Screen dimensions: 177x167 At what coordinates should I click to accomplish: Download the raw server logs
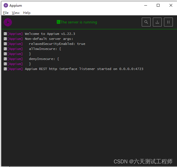coord(157,22)
